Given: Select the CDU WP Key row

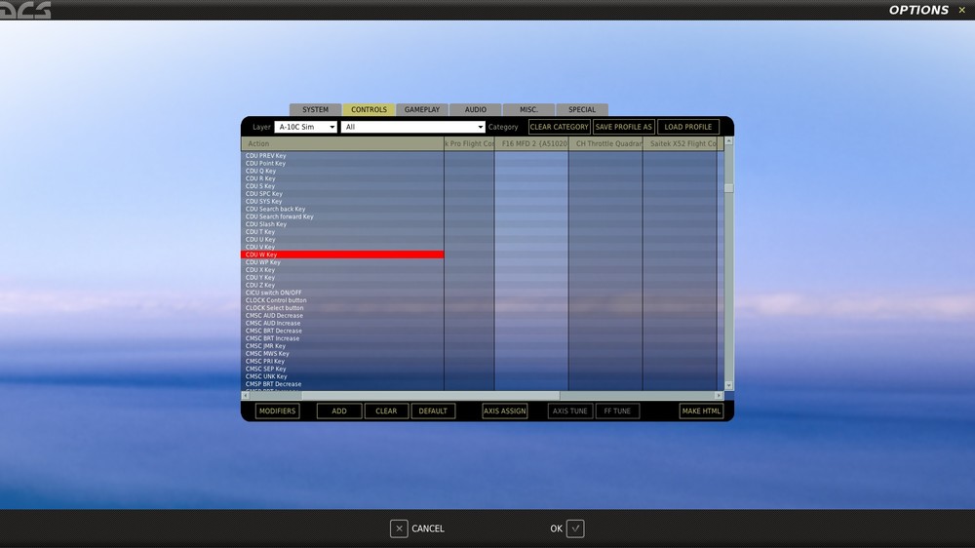Looking at the screenshot, I should (342, 262).
